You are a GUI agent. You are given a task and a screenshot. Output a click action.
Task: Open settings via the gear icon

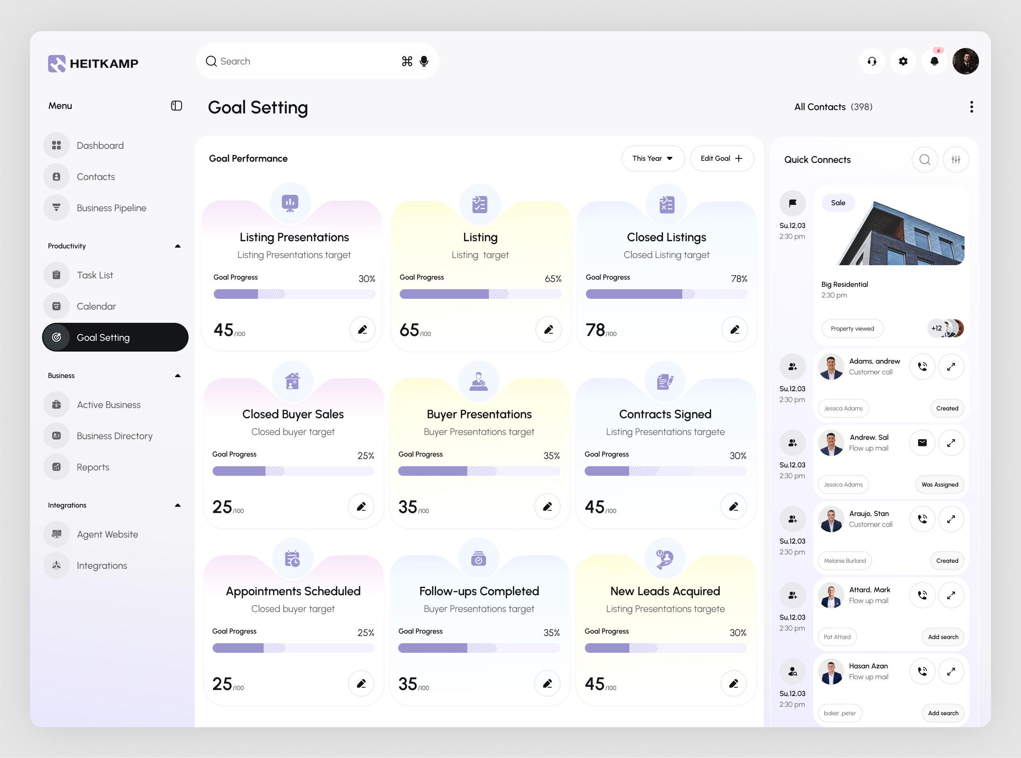(x=903, y=61)
